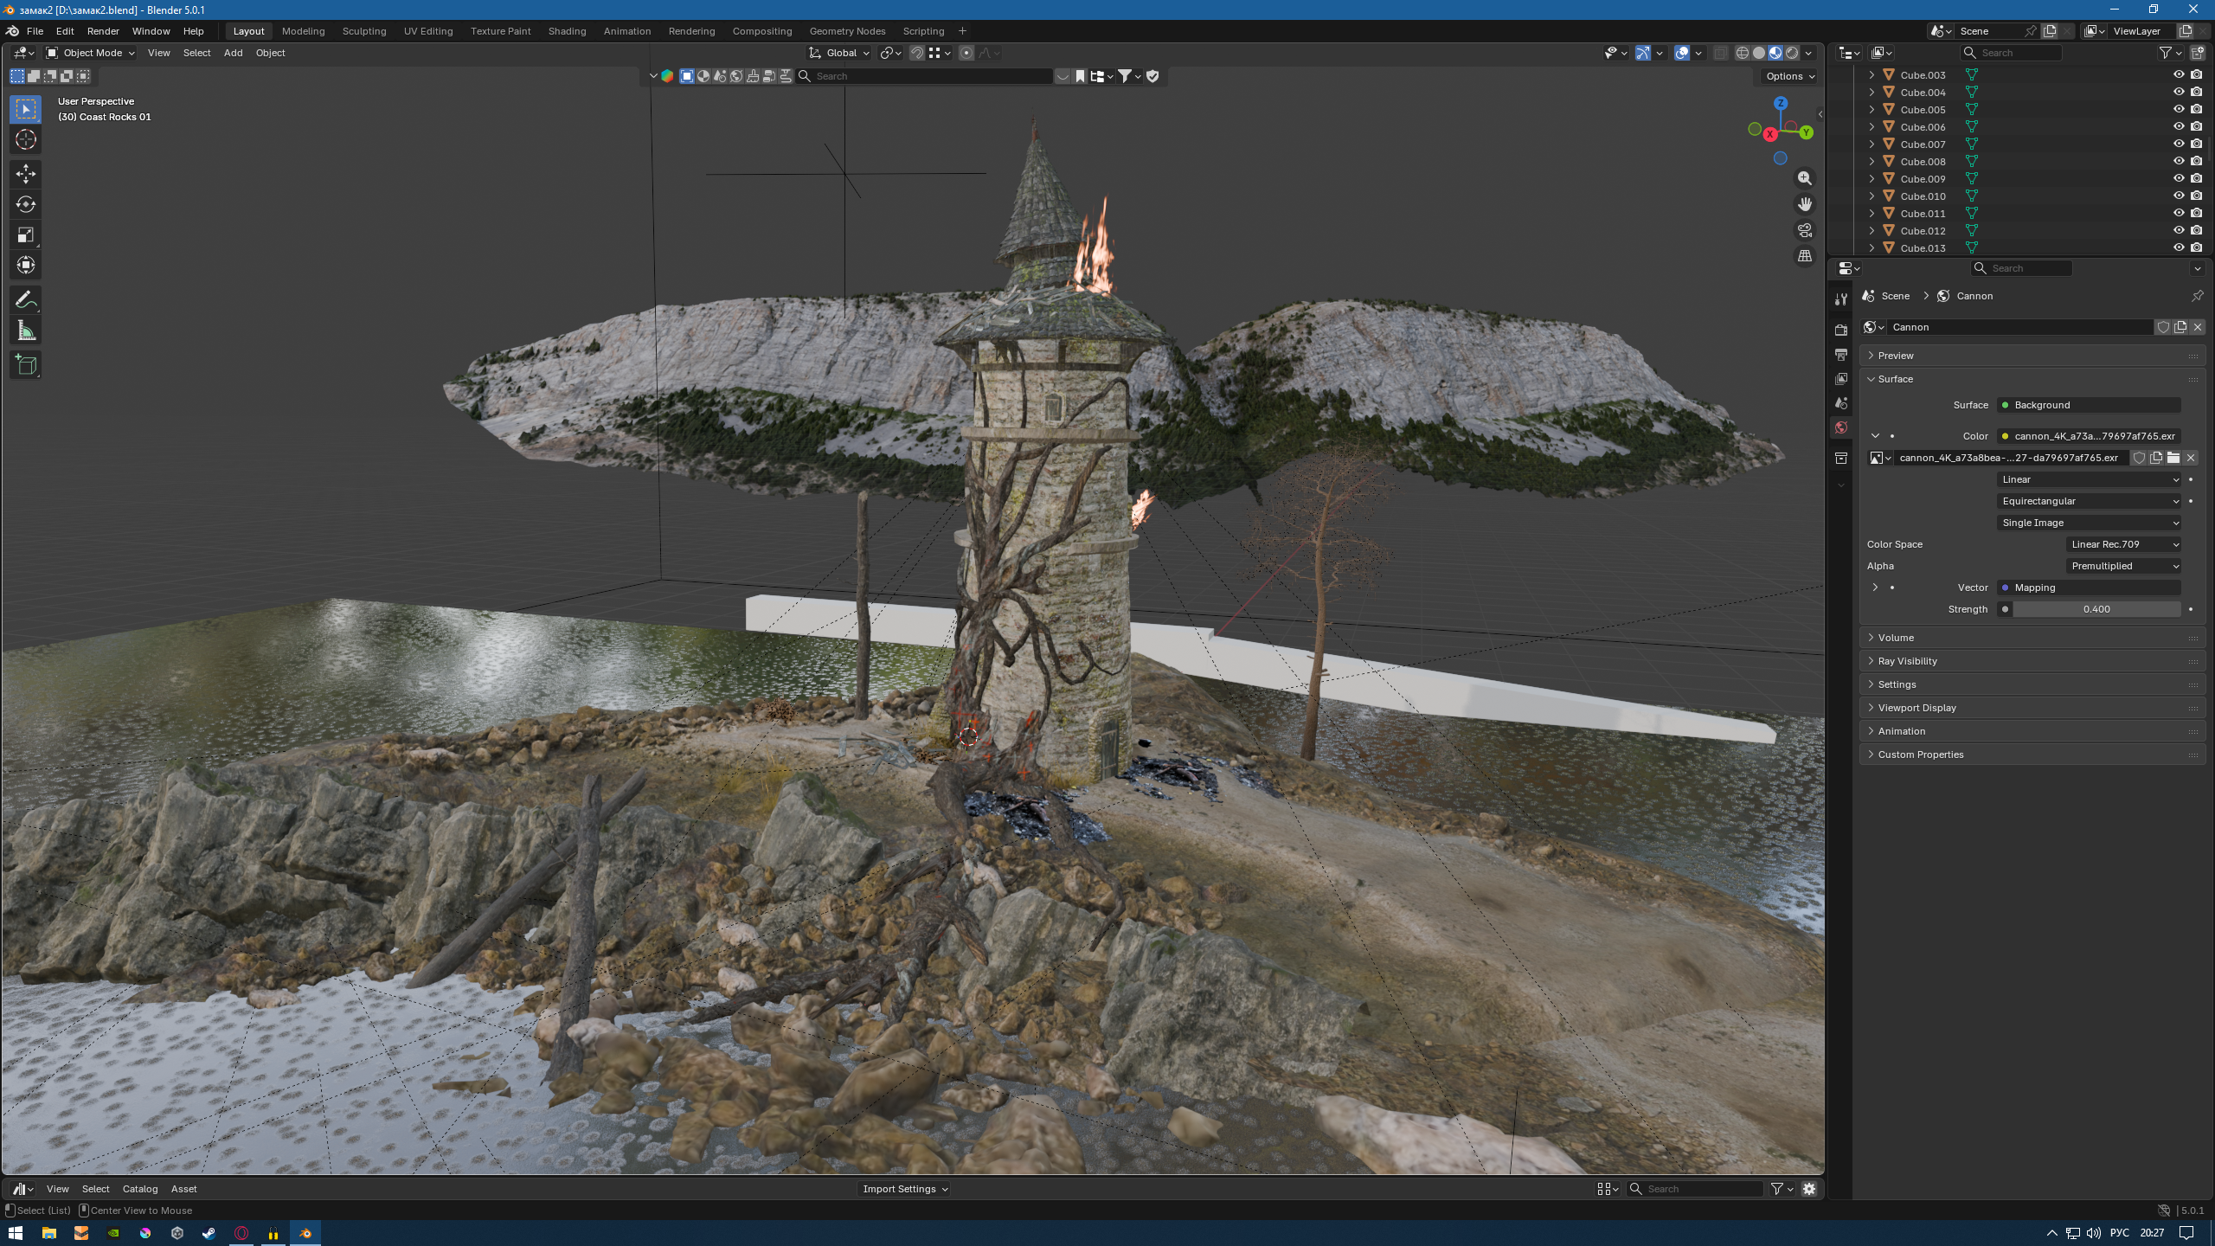The image size is (2215, 1246).
Task: Activate the Select Box tool
Action: [x=26, y=109]
